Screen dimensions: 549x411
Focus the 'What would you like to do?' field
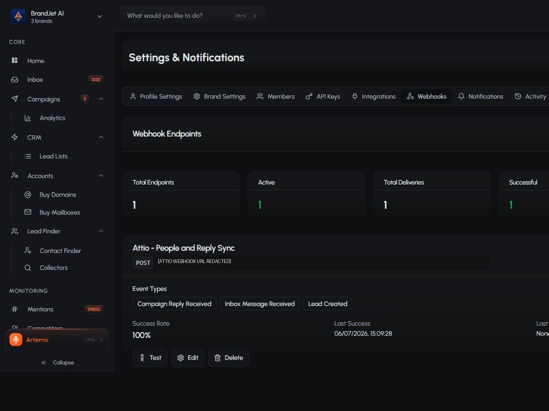click(193, 16)
